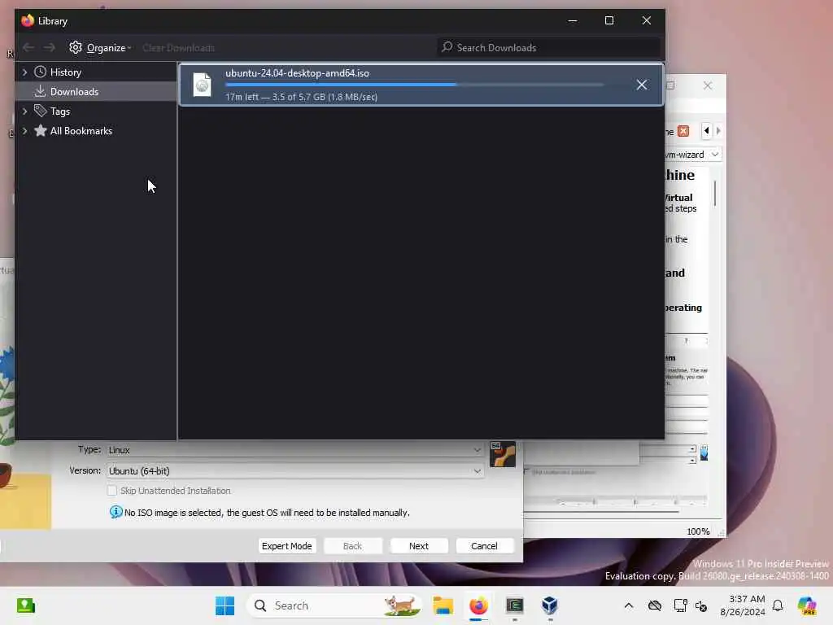Focus the Search Downloads field
Viewport: 833px width, 625px height.
click(549, 48)
